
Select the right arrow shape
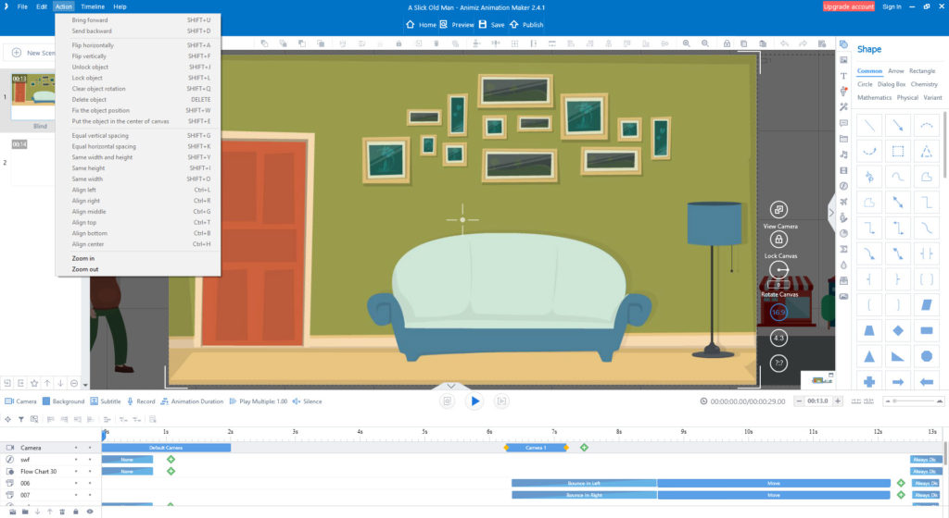pyautogui.click(x=897, y=381)
